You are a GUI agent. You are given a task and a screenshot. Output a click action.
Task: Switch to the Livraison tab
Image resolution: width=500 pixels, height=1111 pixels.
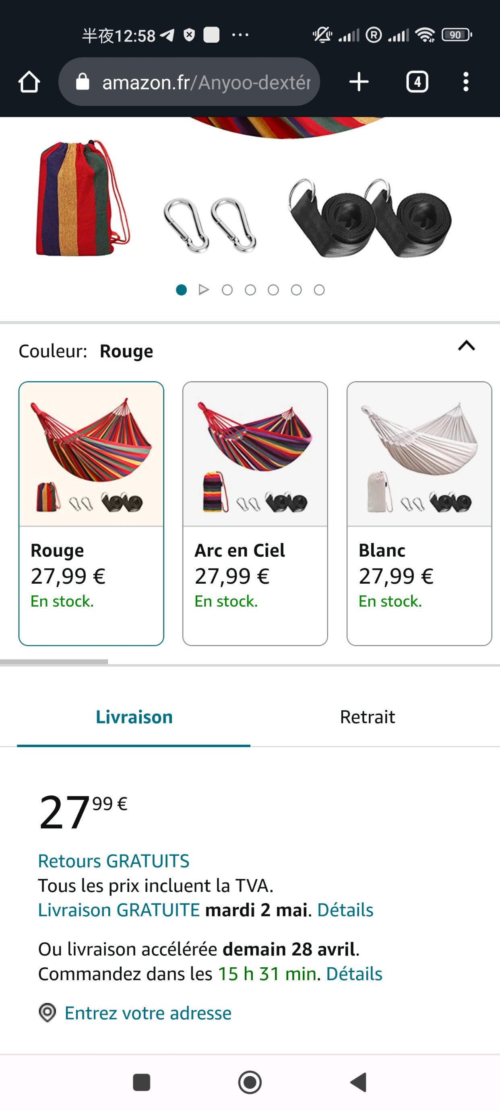point(134,717)
